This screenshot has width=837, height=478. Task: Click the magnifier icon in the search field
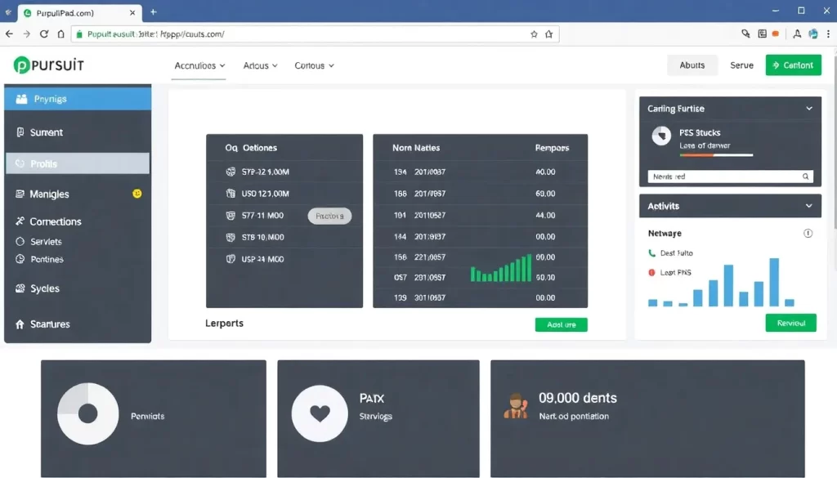805,176
